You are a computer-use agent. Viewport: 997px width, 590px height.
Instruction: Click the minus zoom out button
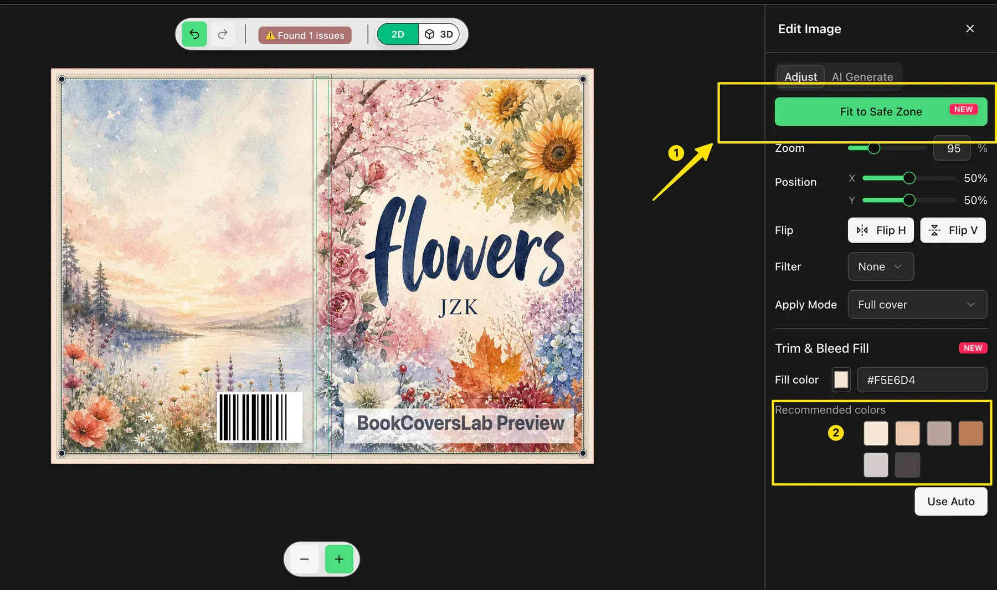coord(304,559)
